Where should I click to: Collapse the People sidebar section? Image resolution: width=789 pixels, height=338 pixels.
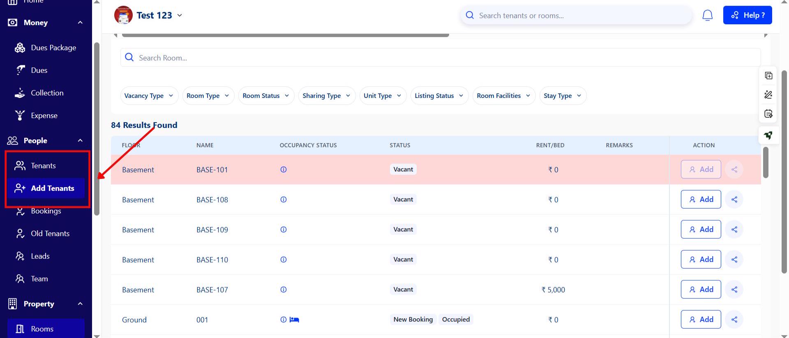80,141
